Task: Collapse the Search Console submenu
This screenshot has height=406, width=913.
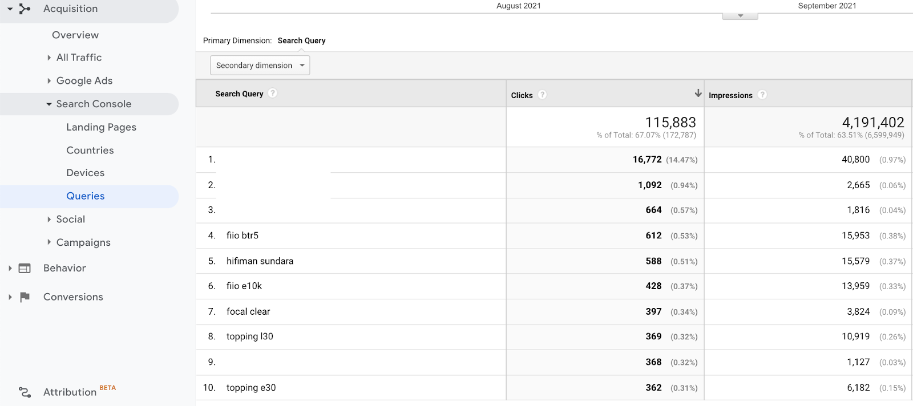Action: [49, 104]
